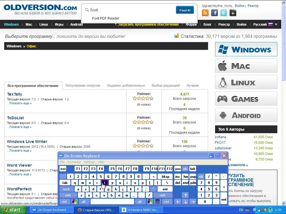Select the Mac platform banner
Viewport: 286px width, 214px height.
[246, 66]
